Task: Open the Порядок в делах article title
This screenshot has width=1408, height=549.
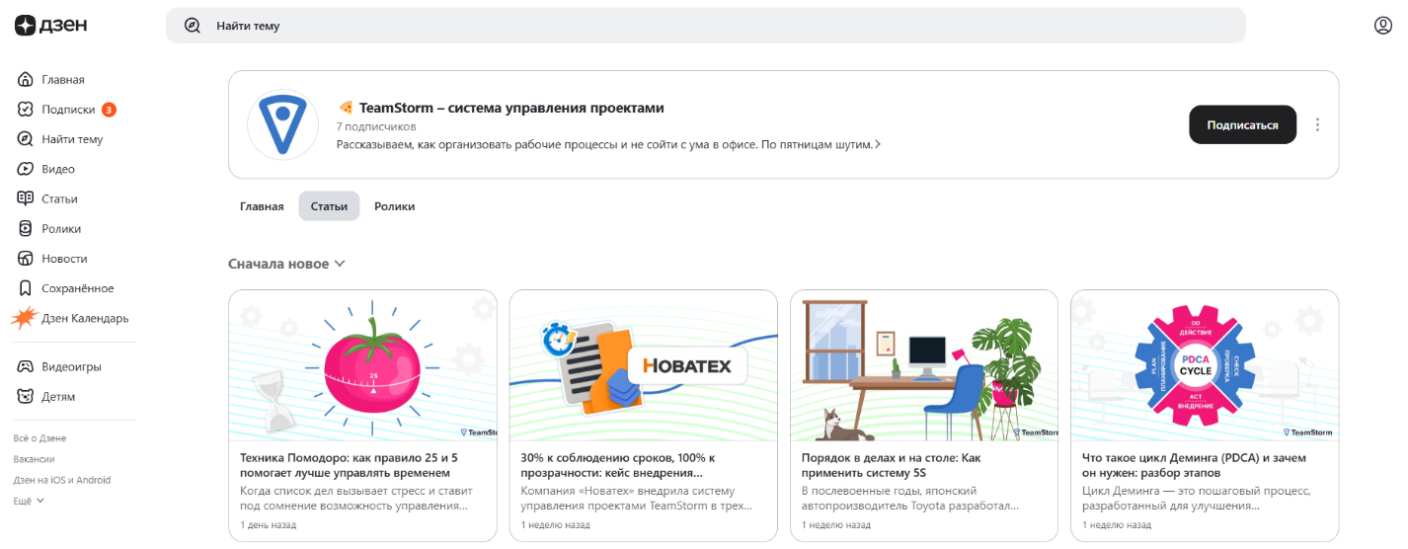Action: (892, 465)
